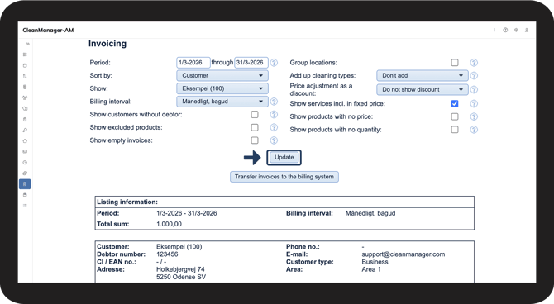
Task: Expand the sidebar with the double-chevron icon
Action: coord(27,44)
